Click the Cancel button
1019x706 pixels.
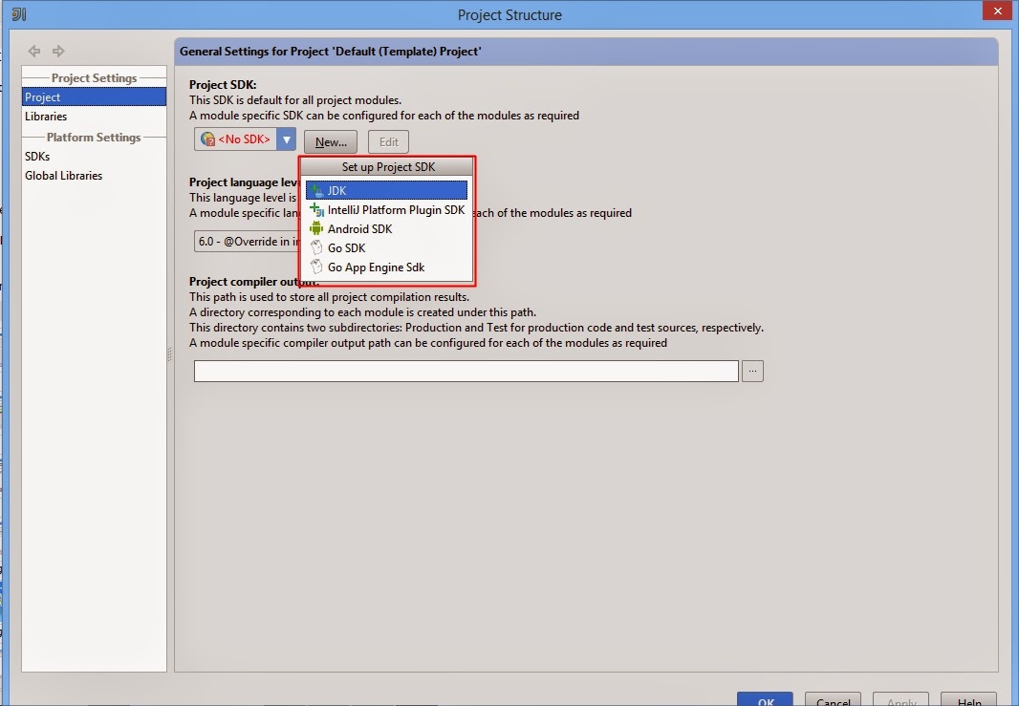[x=834, y=699]
